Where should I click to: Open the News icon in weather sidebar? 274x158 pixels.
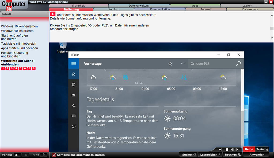[x=74, y=116]
